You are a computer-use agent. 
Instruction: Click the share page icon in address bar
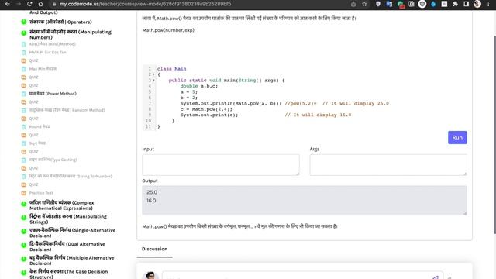point(353,4)
